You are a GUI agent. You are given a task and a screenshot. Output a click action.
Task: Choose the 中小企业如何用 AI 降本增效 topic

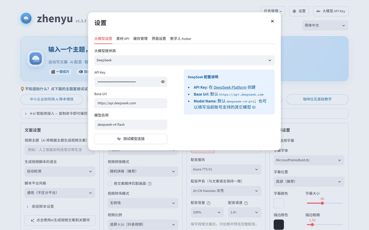pos(52,99)
